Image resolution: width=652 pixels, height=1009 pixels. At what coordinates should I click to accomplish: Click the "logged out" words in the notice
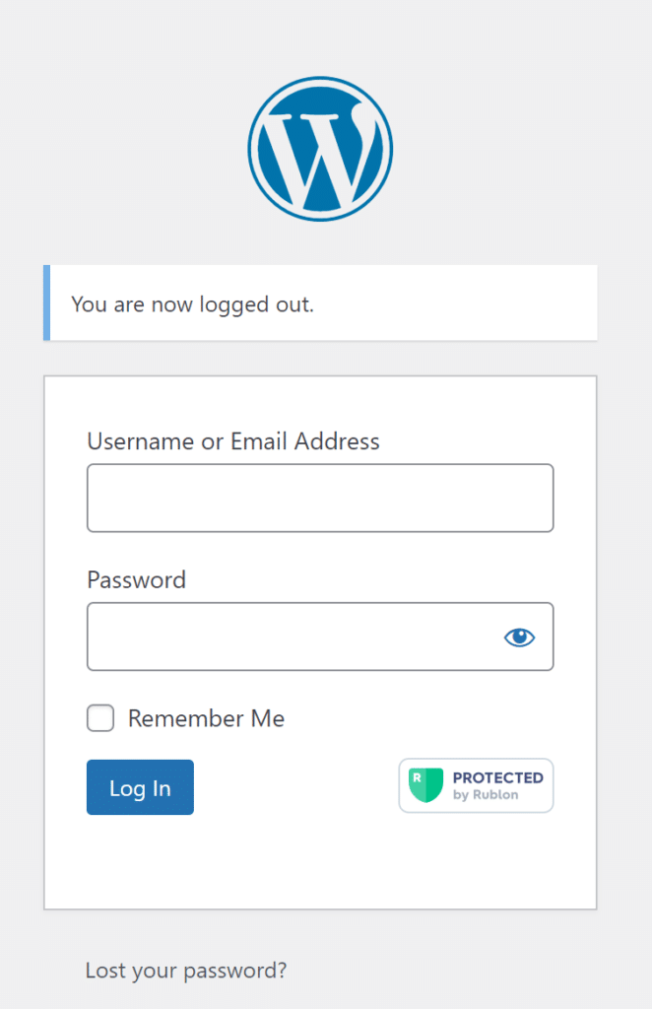(x=256, y=304)
